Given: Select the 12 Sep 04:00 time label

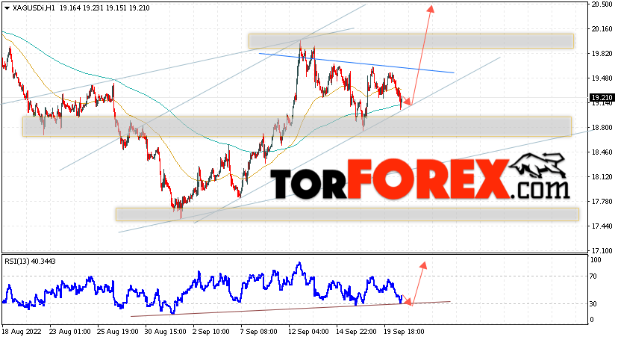Looking at the screenshot, I should [x=308, y=332].
